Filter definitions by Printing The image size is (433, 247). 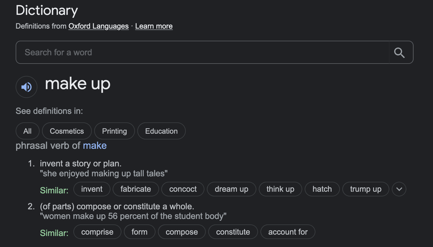pyautogui.click(x=115, y=131)
